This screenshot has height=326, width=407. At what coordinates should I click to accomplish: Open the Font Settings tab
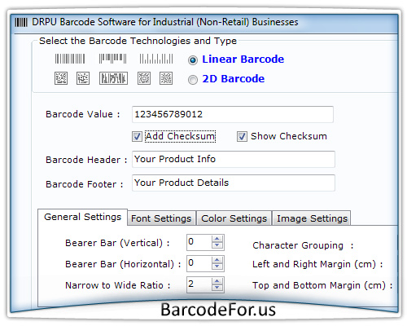[161, 218]
